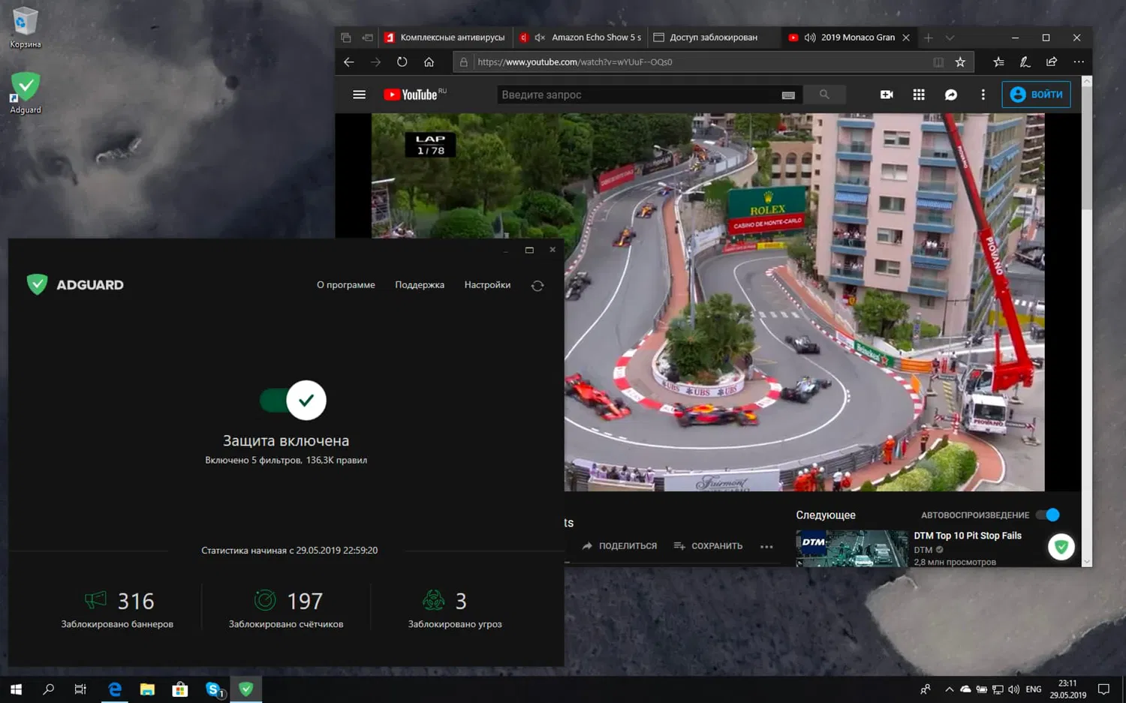Open a new browser tab
The width and height of the screenshot is (1126, 703).
click(929, 38)
